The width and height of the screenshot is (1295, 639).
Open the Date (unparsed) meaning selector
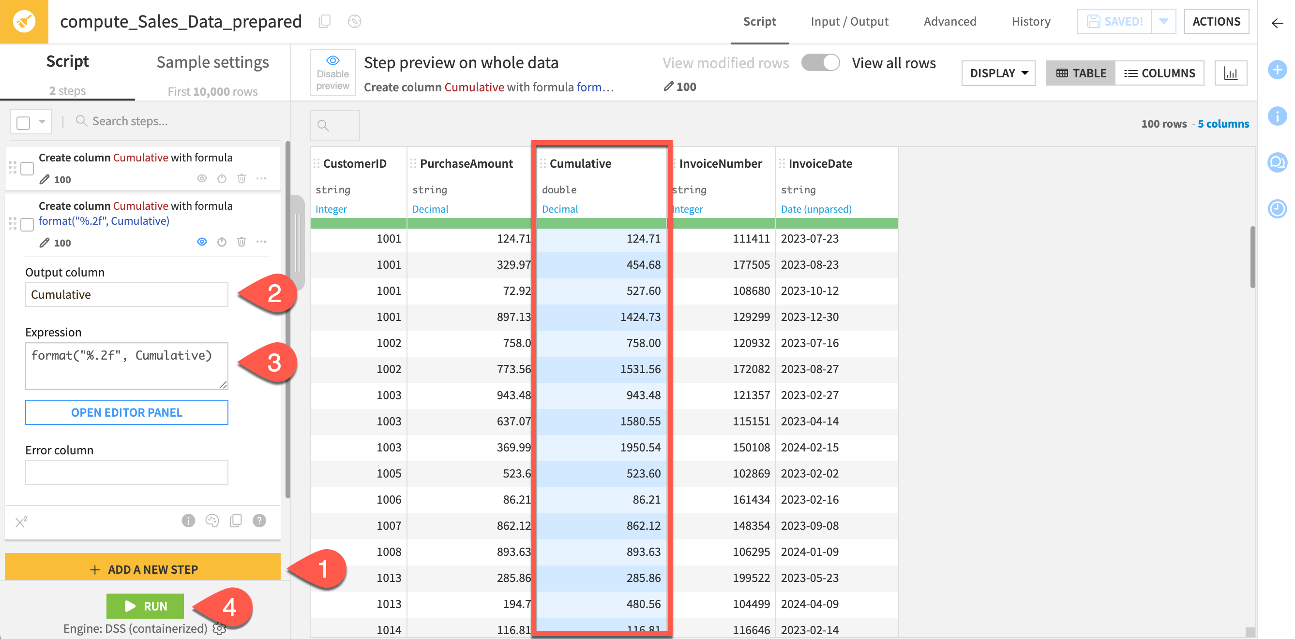point(816,209)
